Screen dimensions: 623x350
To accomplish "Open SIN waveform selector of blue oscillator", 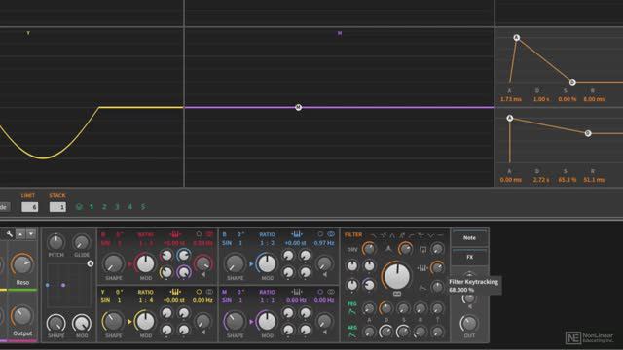I will [227, 243].
